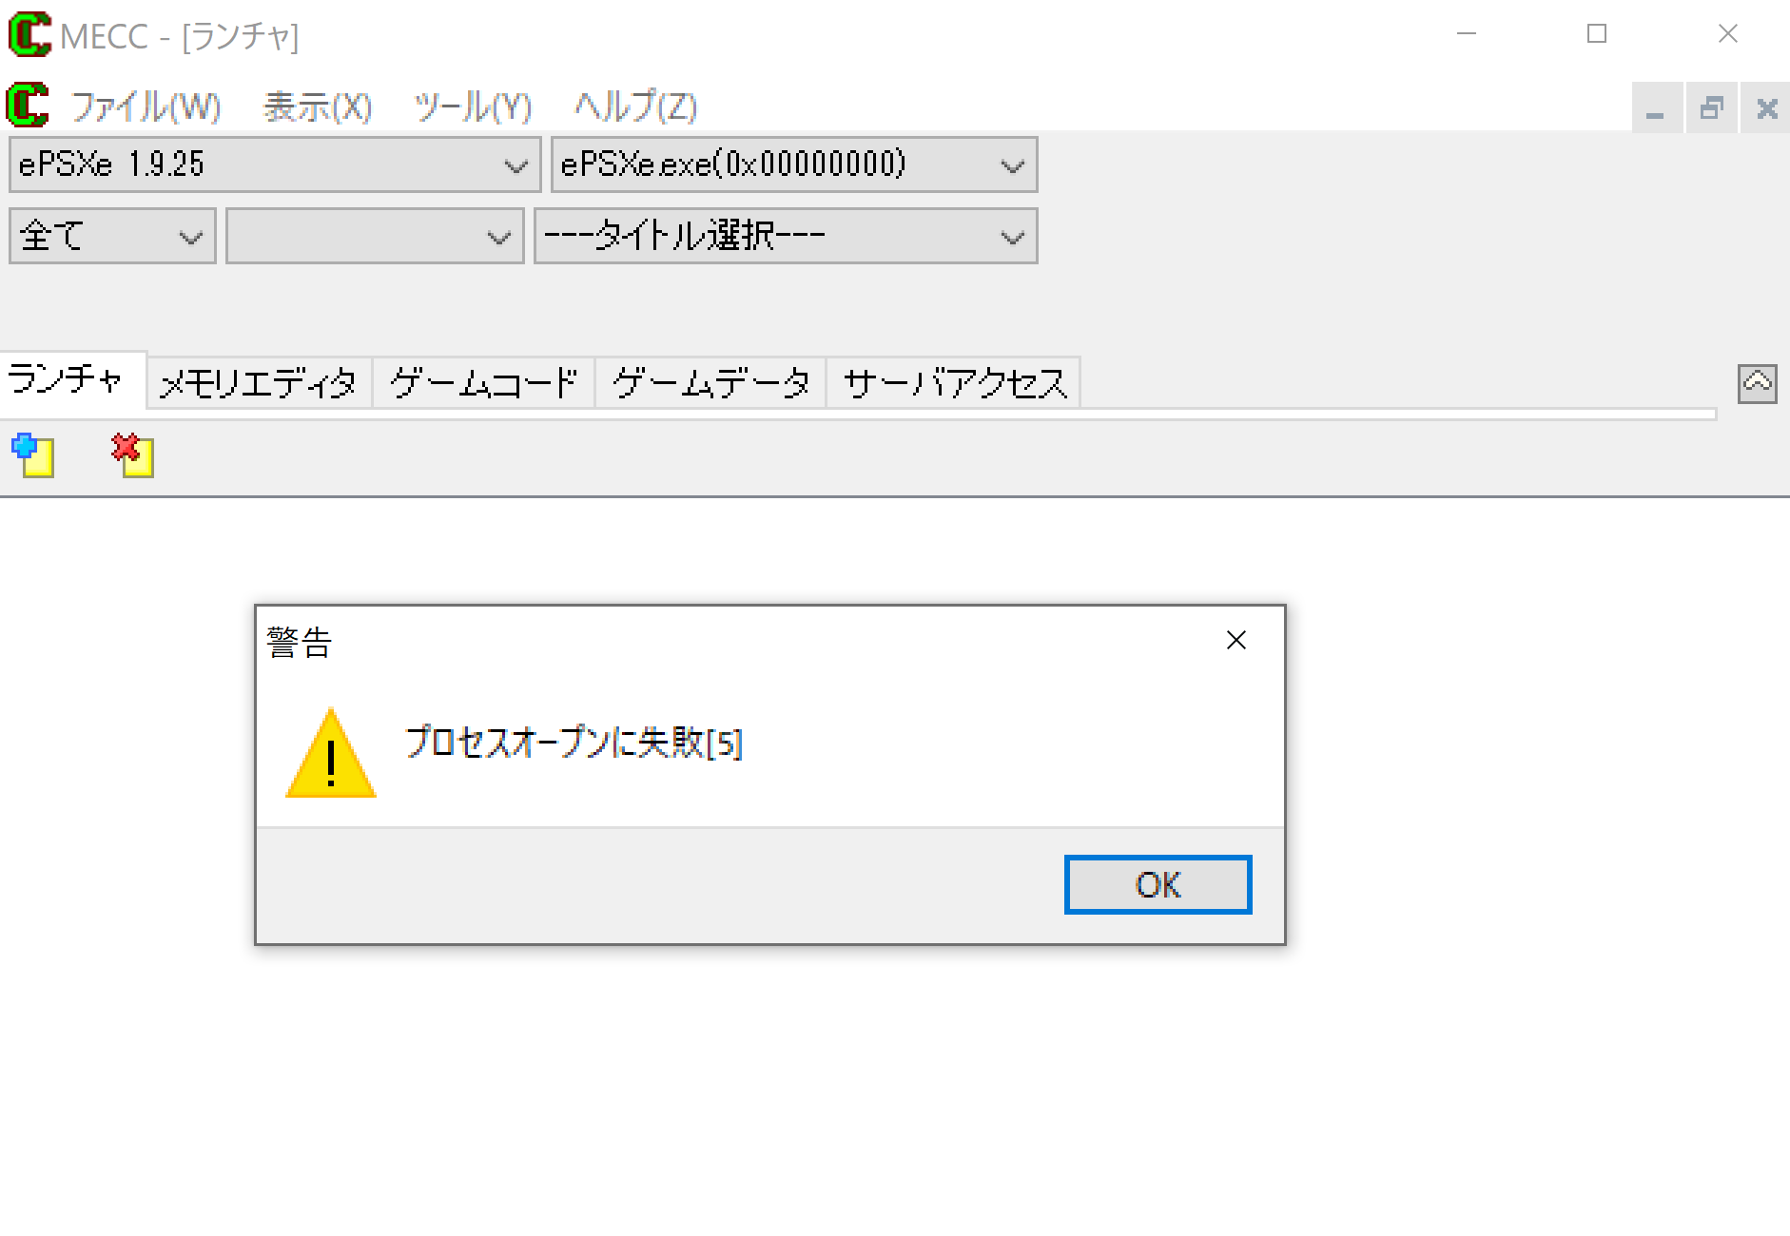1790x1236 pixels.
Task: Click OK in the warning dialog
Action: pyautogui.click(x=1158, y=885)
